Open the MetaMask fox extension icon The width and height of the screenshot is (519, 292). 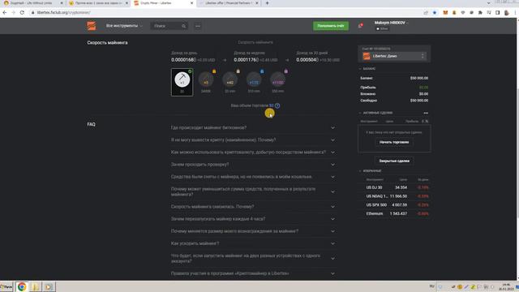click(445, 13)
